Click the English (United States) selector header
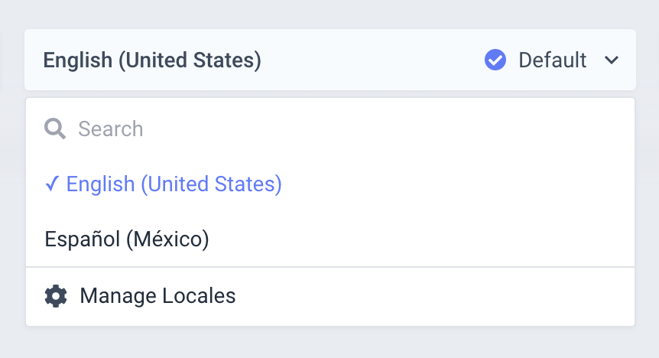Image resolution: width=659 pixels, height=358 pixels. click(330, 60)
